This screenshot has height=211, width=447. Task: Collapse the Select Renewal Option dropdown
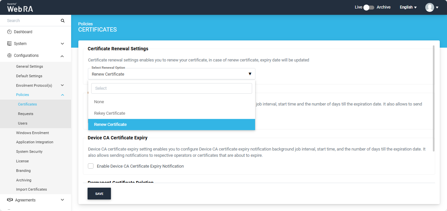(250, 74)
